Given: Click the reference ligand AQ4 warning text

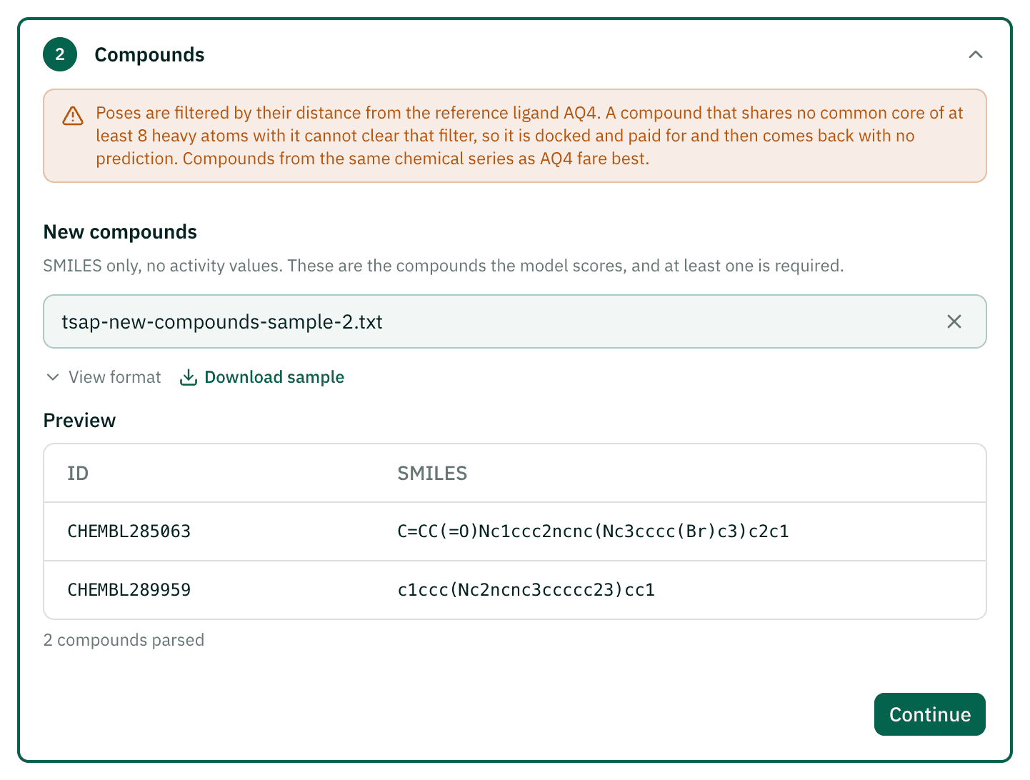Looking at the screenshot, I should coord(529,136).
